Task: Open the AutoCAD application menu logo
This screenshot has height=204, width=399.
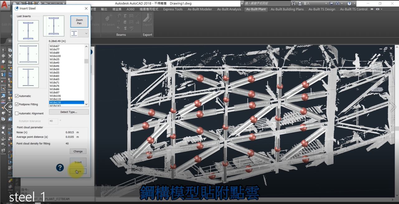Action: point(5,6)
